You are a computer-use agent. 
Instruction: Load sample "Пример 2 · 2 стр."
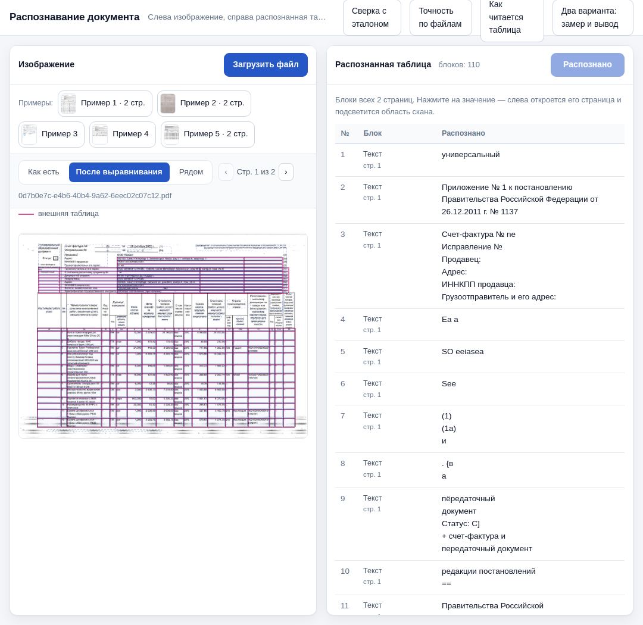click(204, 103)
